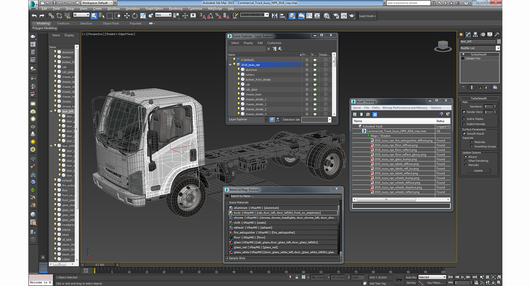Activate the Unlink Selection tool
The width and height of the screenshot is (530, 286).
59,16
